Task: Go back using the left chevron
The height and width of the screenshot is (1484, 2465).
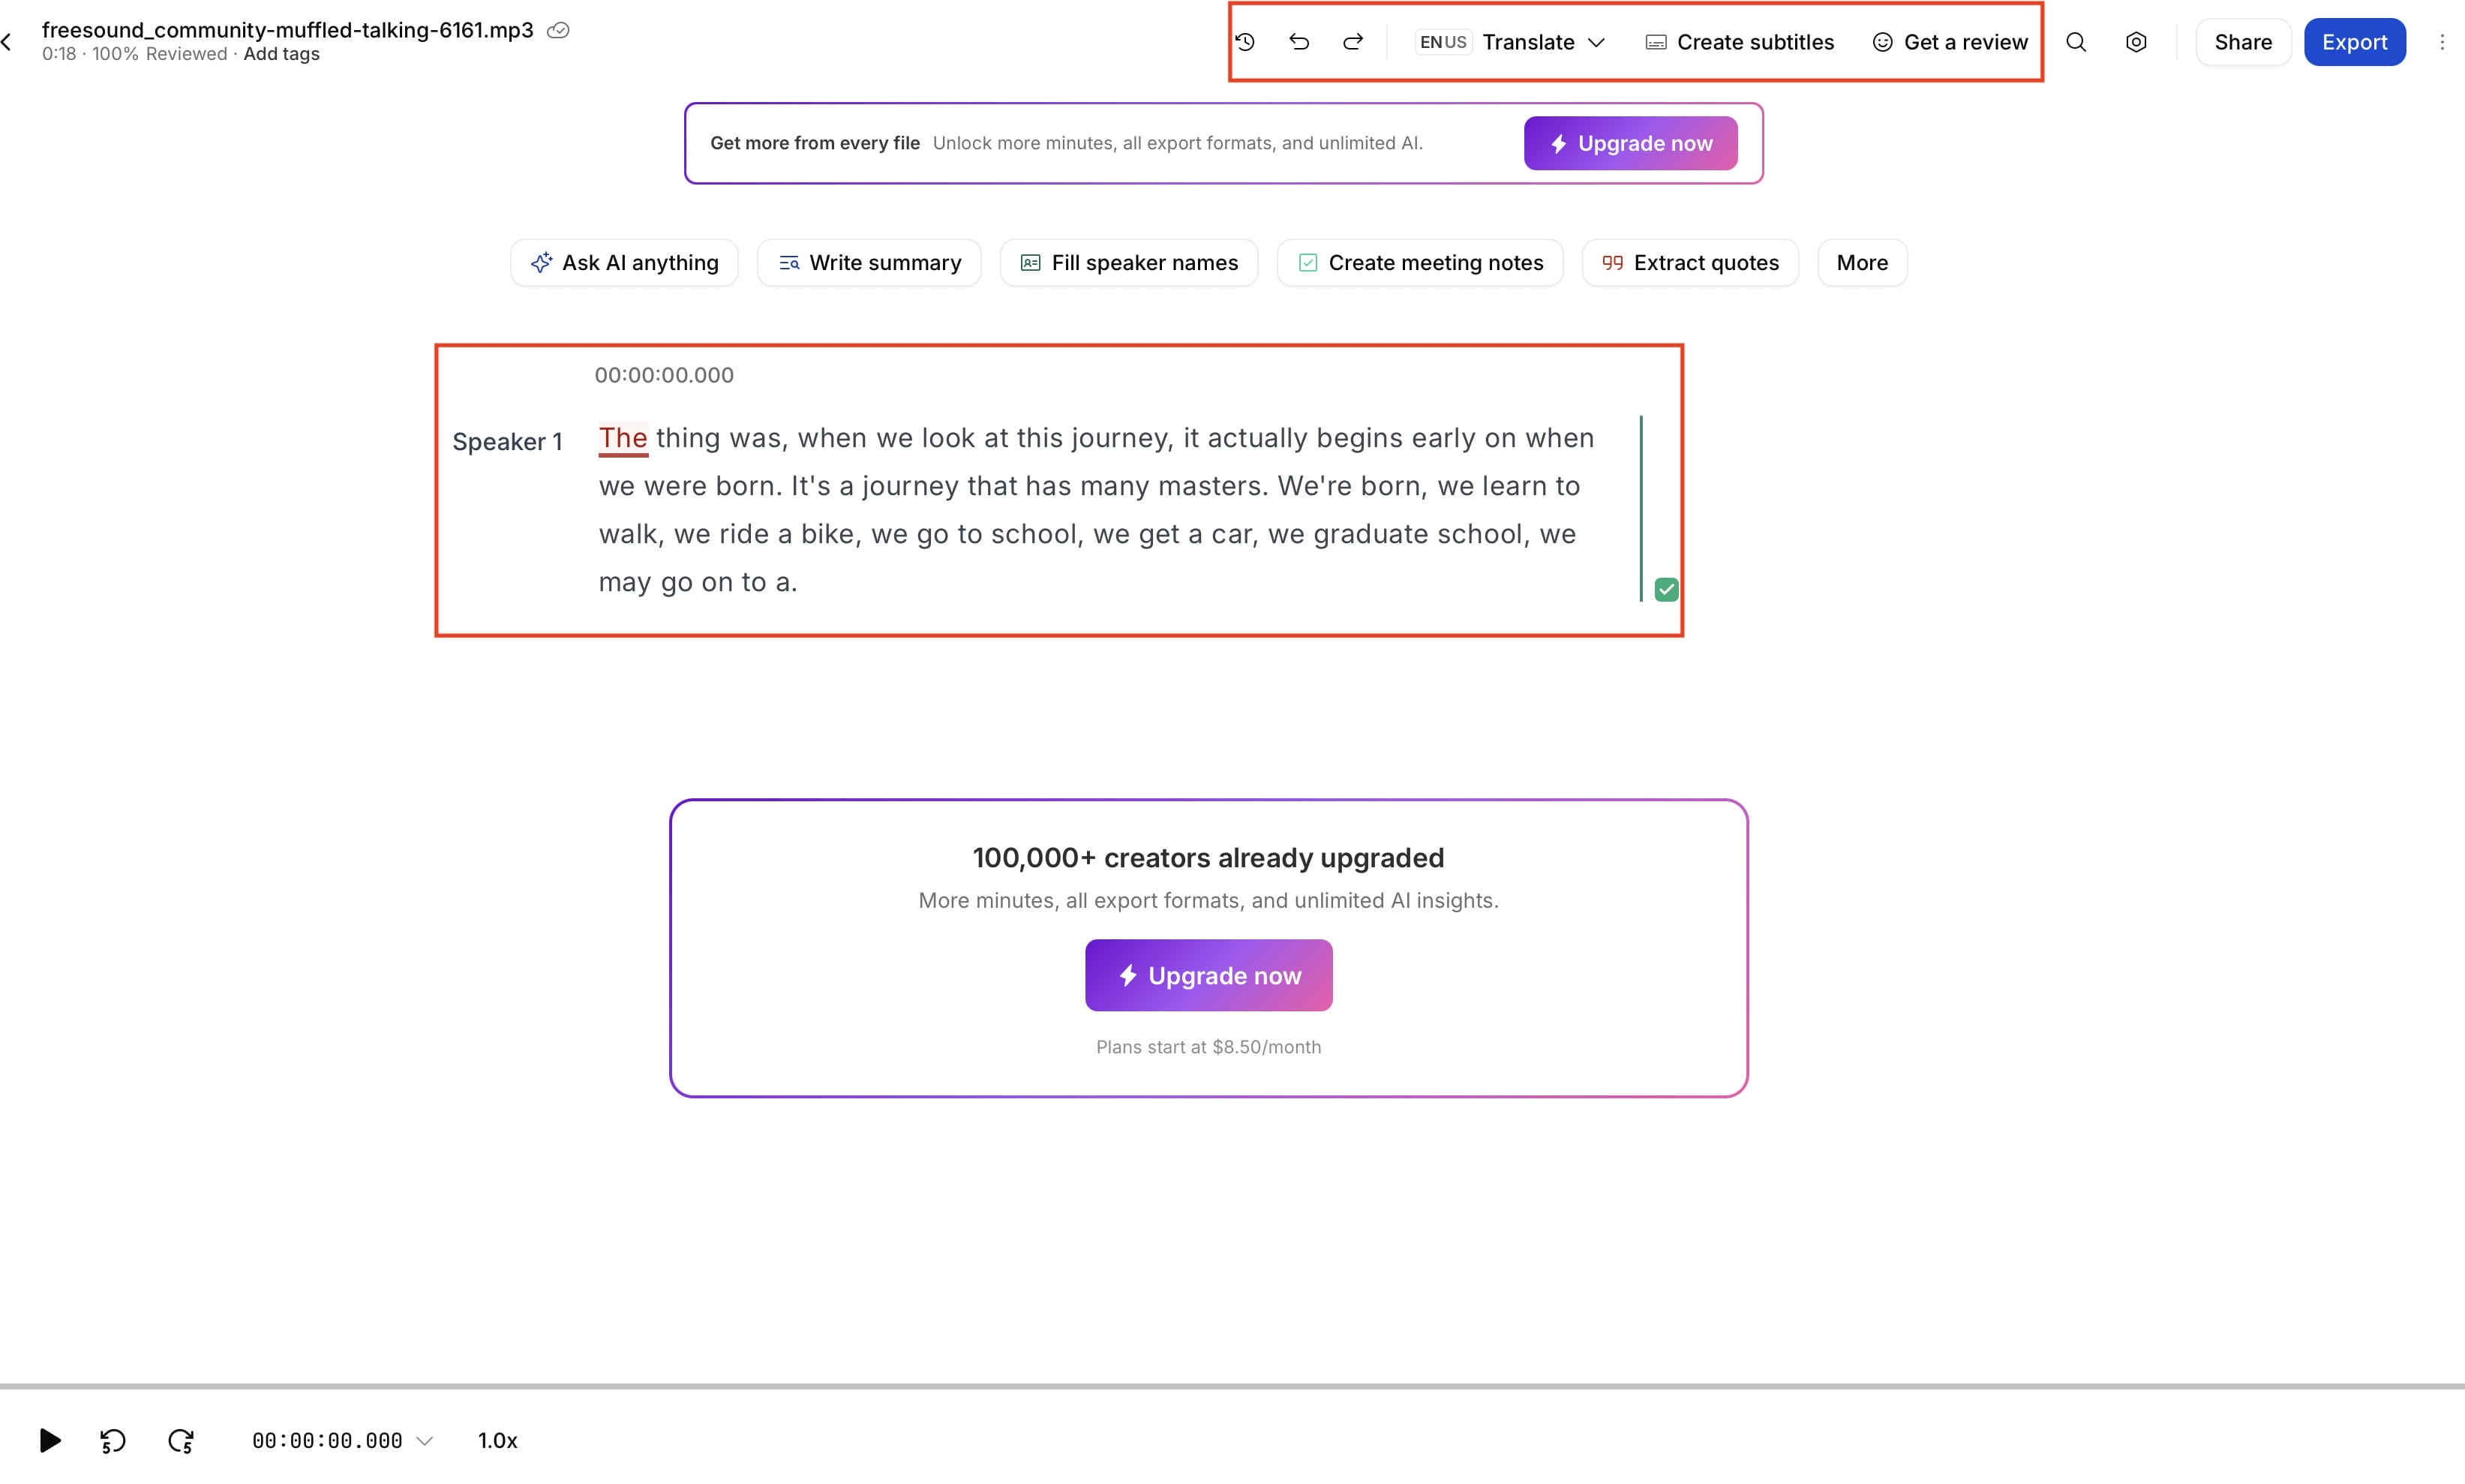Action: [7, 42]
